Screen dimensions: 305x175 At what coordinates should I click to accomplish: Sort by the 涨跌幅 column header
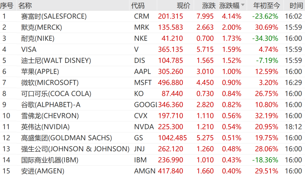pos(229,6)
